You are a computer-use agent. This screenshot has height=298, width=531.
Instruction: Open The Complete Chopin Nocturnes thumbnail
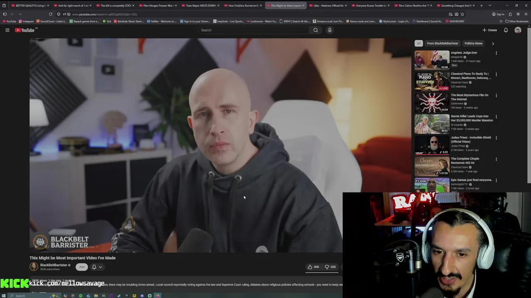pos(432,166)
